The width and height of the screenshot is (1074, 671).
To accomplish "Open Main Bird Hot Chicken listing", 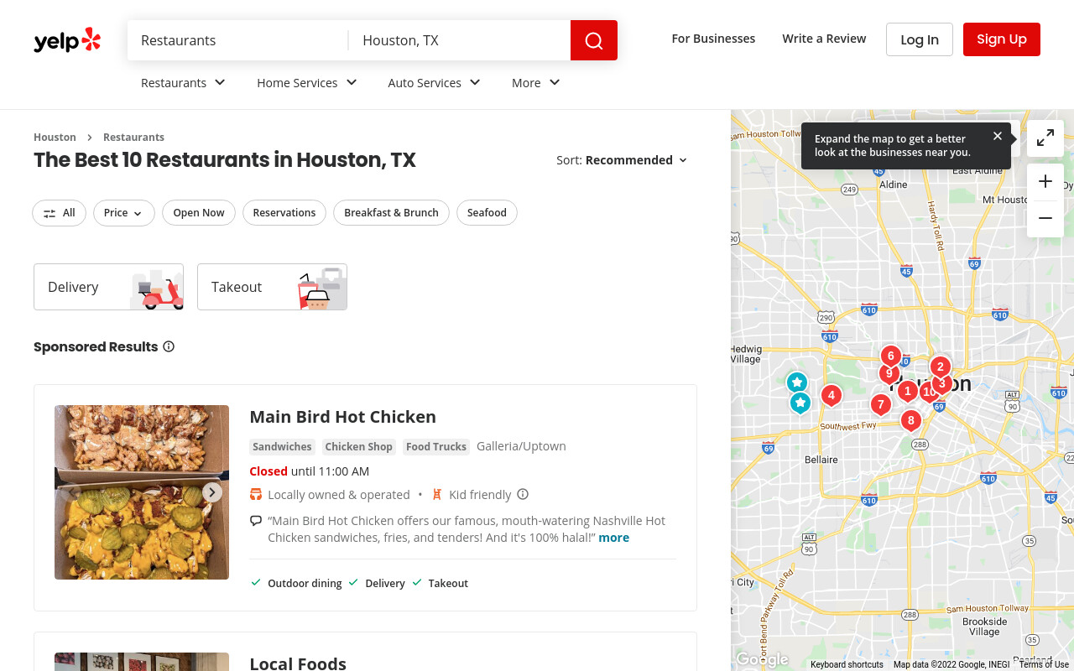I will [x=342, y=417].
